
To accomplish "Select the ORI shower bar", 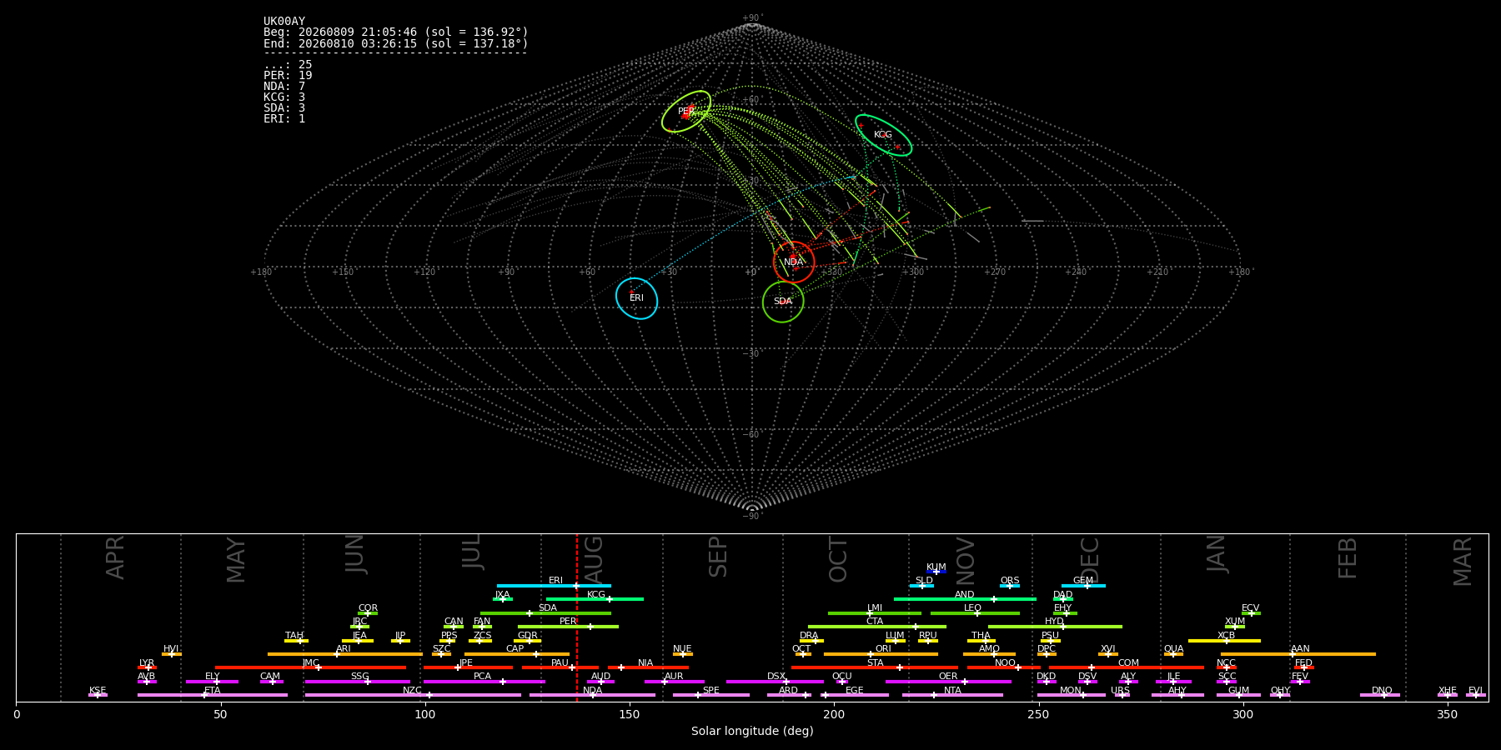I will point(881,654).
